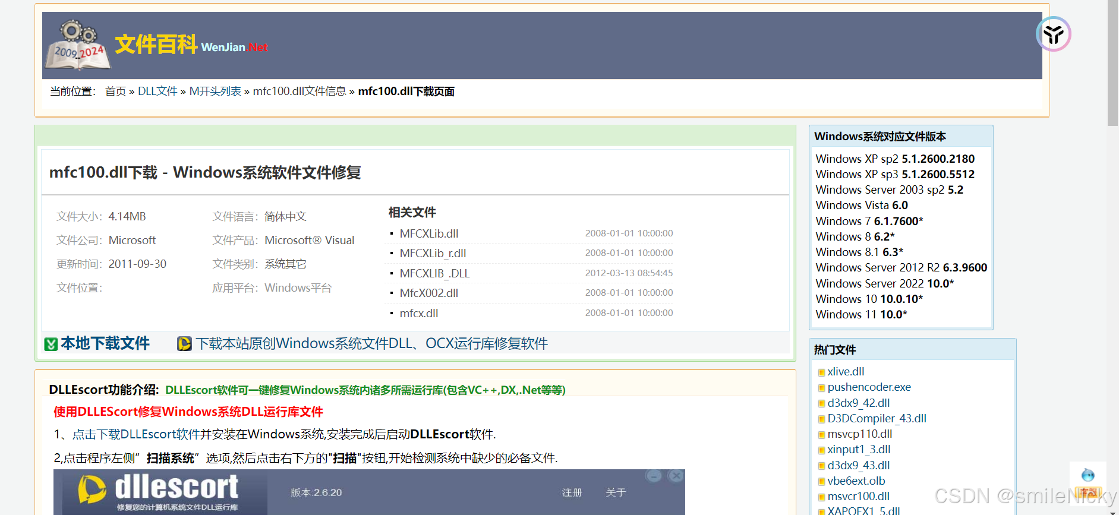
Task: Click the Windows 11 10.0* version line
Action: coord(861,314)
